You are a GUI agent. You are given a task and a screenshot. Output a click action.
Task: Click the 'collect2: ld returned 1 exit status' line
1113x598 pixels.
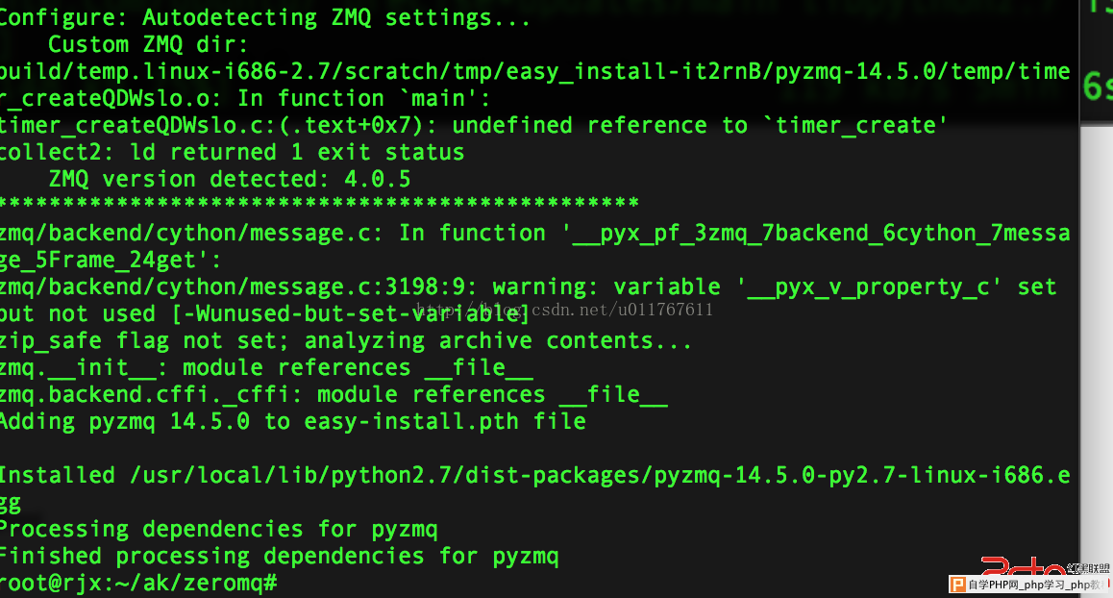(232, 152)
